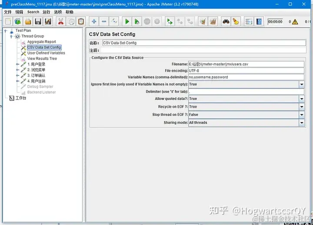Open the Ignore first line dropdown
313x225 pixels.
(x=302, y=84)
